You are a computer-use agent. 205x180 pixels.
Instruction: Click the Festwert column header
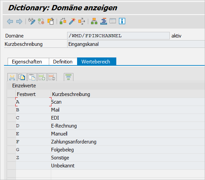pos(27,94)
